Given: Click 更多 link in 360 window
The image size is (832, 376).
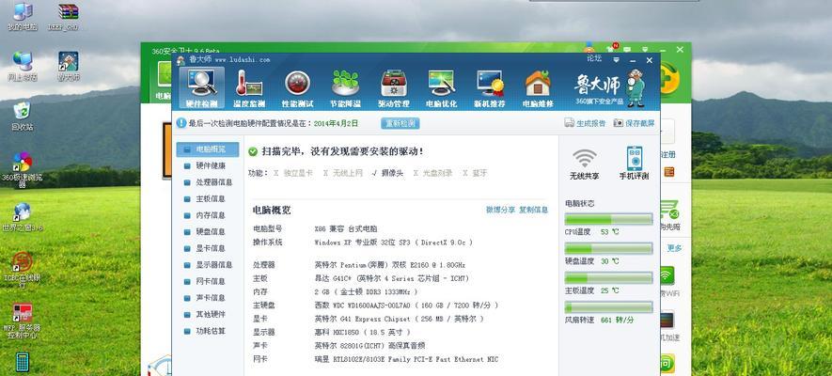Looking at the screenshot, I should click(x=674, y=247).
